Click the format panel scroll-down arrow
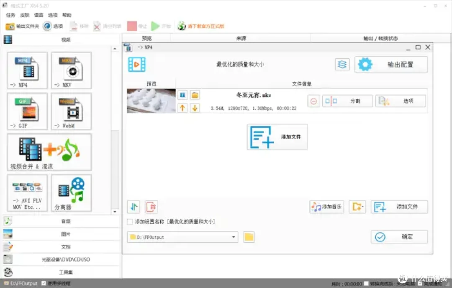The image size is (452, 288). tap(115, 211)
